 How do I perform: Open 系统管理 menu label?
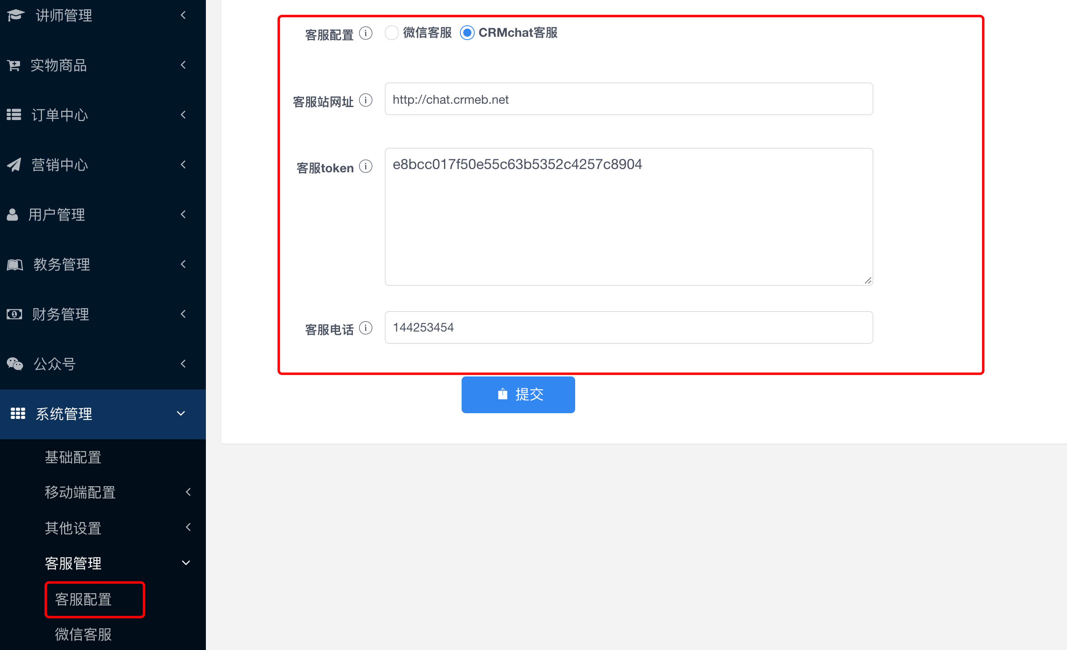click(64, 414)
